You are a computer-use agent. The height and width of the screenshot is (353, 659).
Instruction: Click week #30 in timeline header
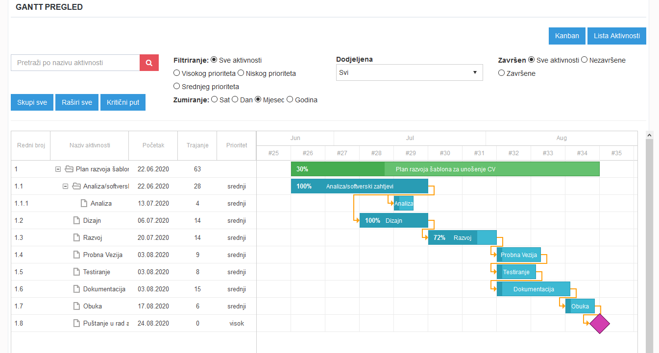click(x=445, y=153)
